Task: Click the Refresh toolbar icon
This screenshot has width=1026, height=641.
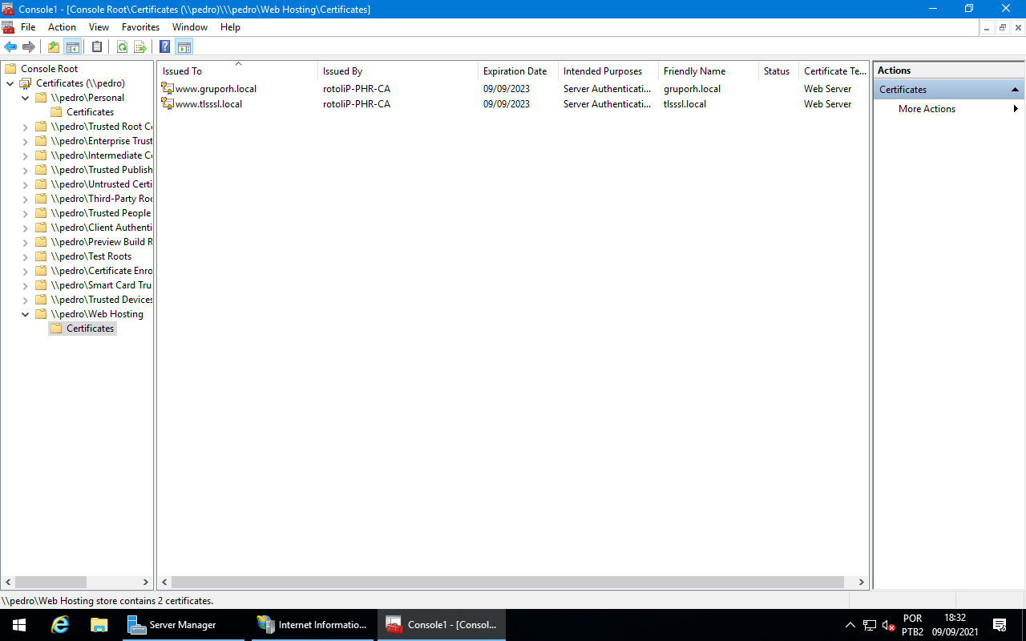Action: (122, 46)
